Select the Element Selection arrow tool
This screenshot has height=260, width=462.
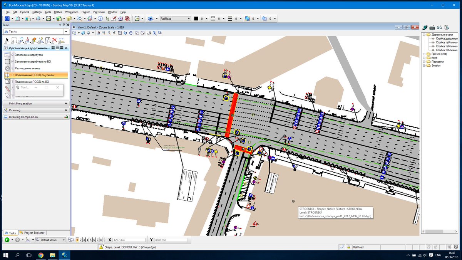pyautogui.click(x=7, y=40)
